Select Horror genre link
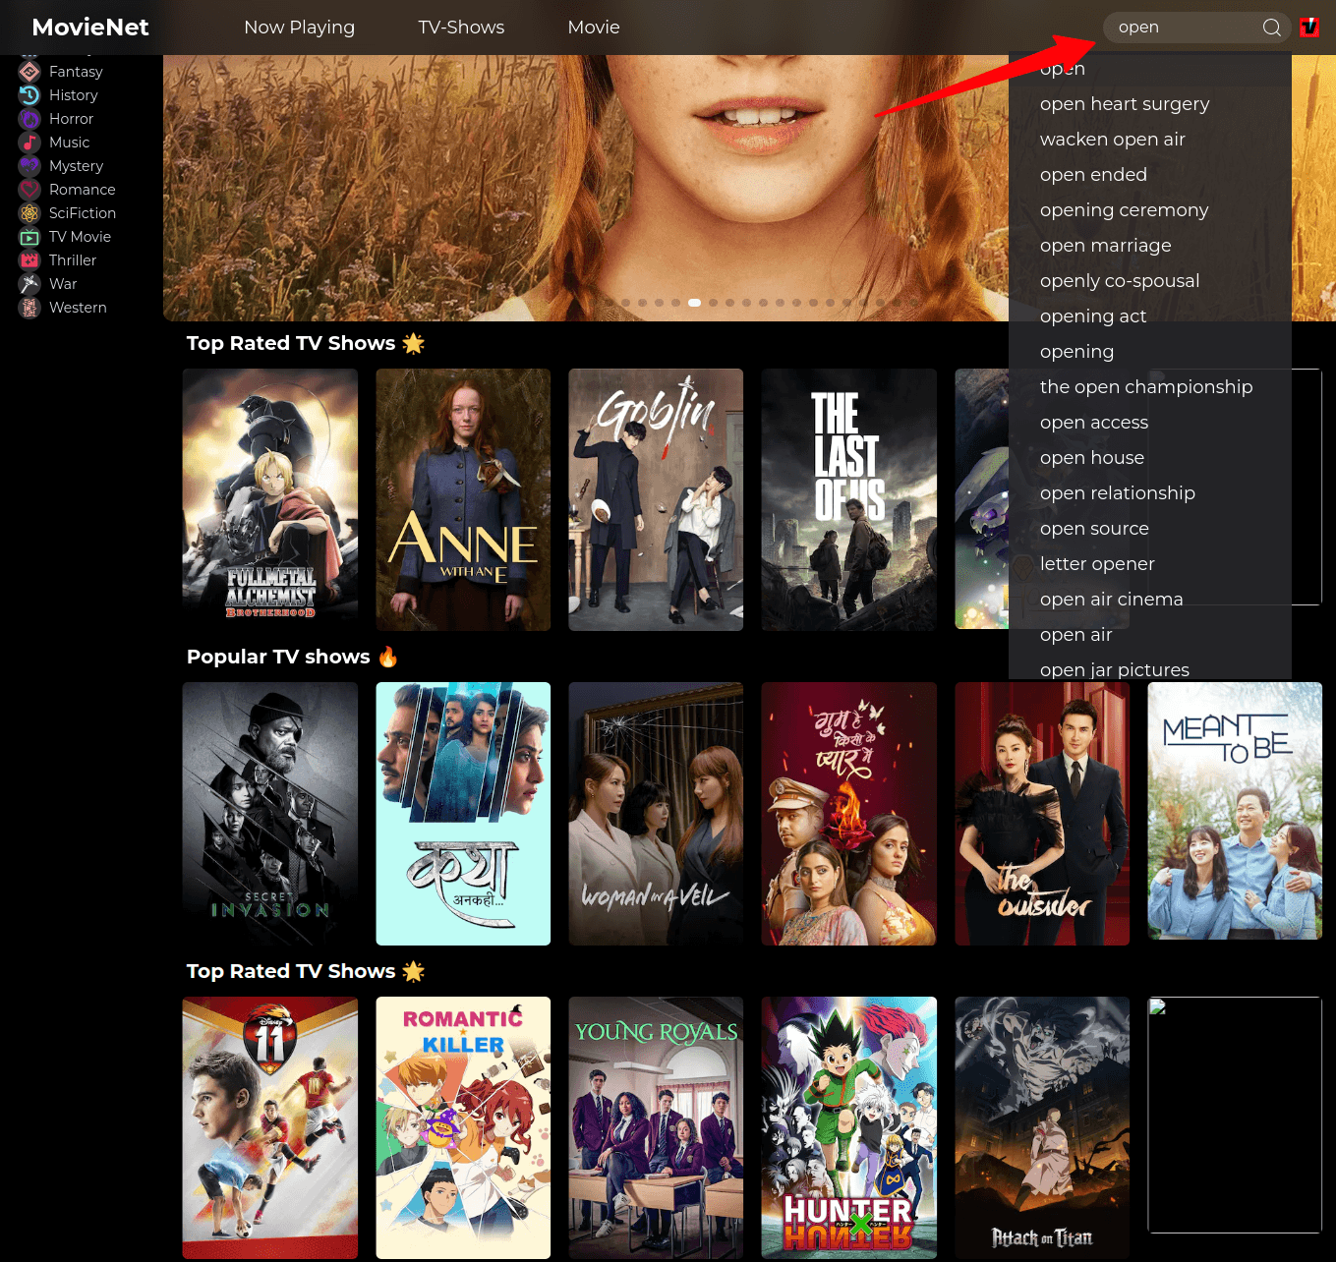This screenshot has width=1336, height=1262. pos(71,119)
